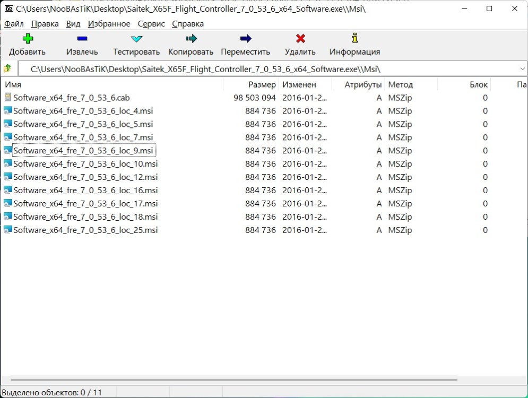Viewport: 528px width, 398px height.
Task: Click the Тестировать checkmark arrow icon
Action: tap(136, 39)
